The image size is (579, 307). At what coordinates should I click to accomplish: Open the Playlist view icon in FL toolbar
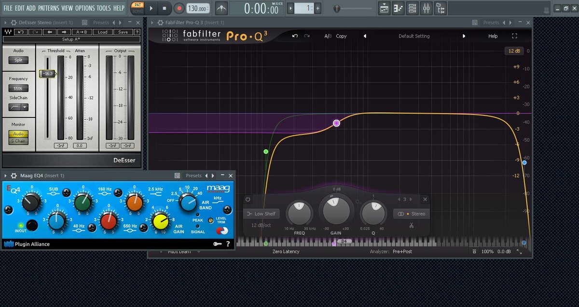tap(384, 8)
